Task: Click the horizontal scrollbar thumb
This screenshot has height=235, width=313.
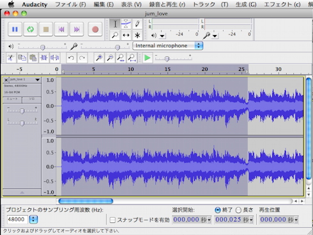Action: pyautogui.click(x=86, y=201)
